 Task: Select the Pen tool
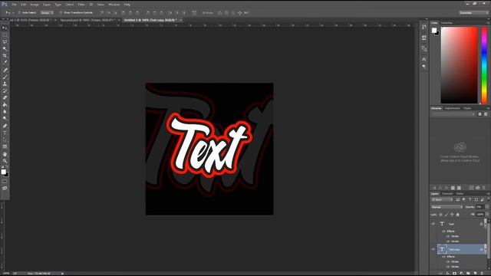(5, 126)
